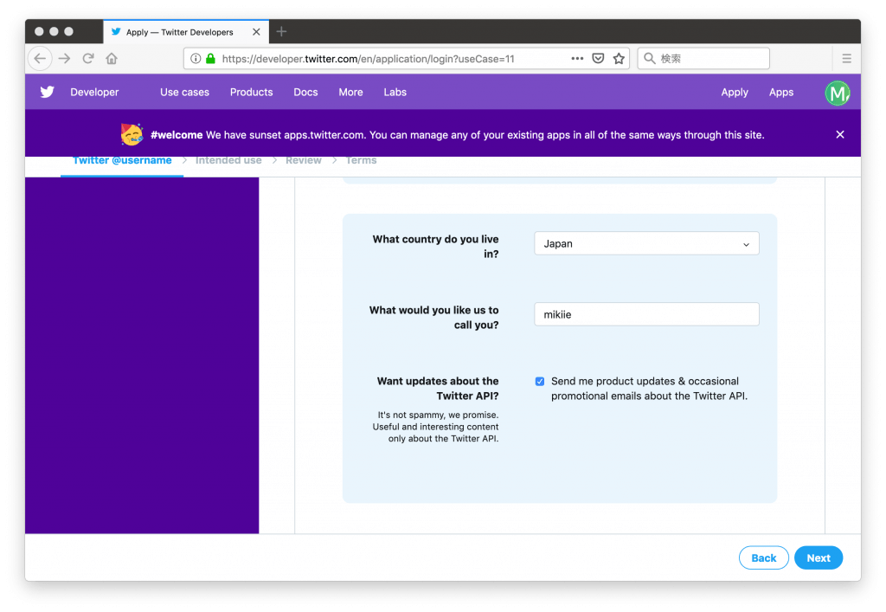Viewport: 886px width, 612px height.
Task: Open the Use cases navigation item
Action: 184,93
